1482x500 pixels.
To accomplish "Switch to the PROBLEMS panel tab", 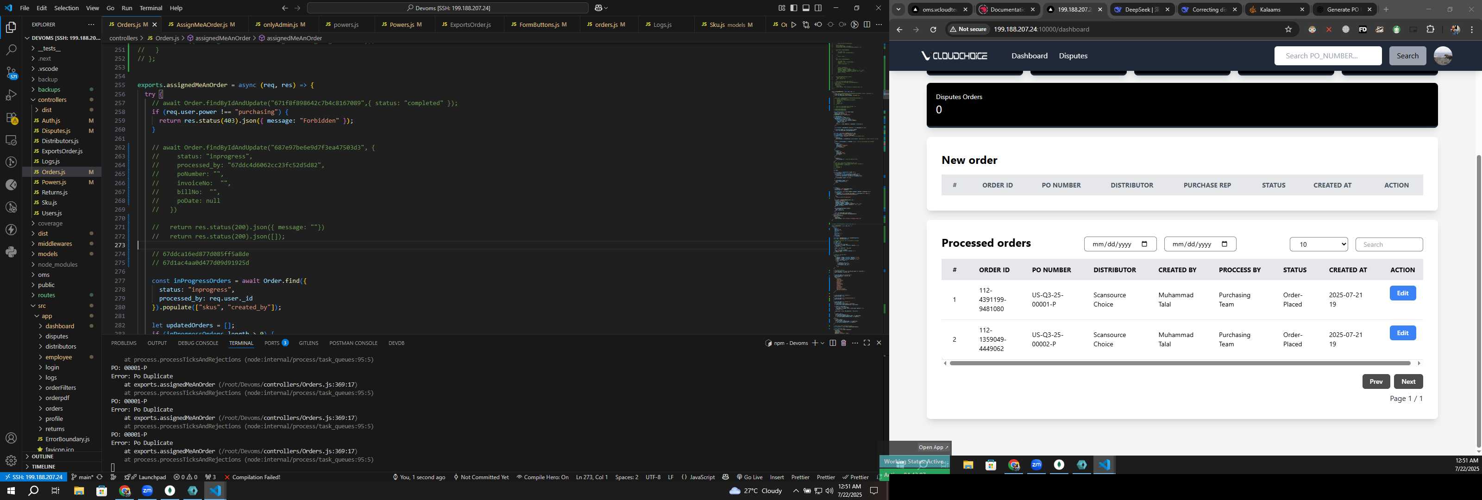I will 124,343.
